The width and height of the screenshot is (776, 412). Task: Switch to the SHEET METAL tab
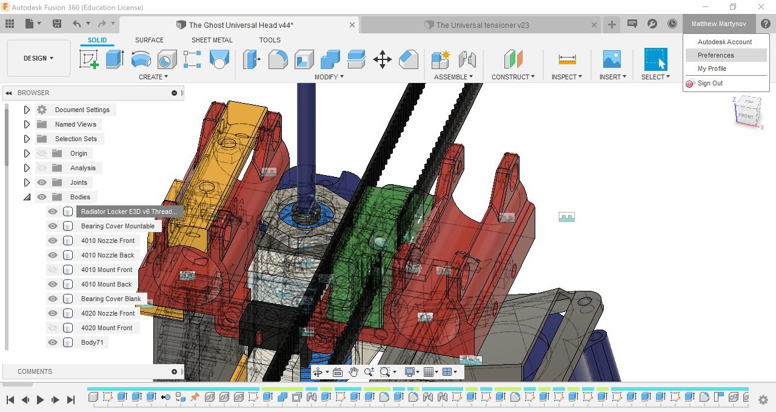click(x=212, y=40)
